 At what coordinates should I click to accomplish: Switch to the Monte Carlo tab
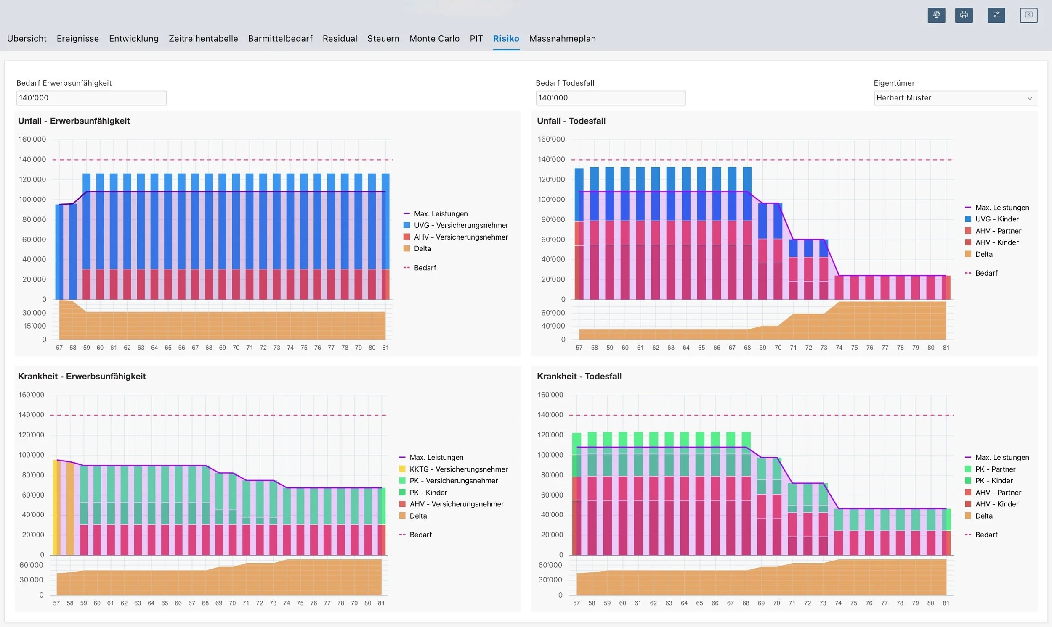pos(434,38)
